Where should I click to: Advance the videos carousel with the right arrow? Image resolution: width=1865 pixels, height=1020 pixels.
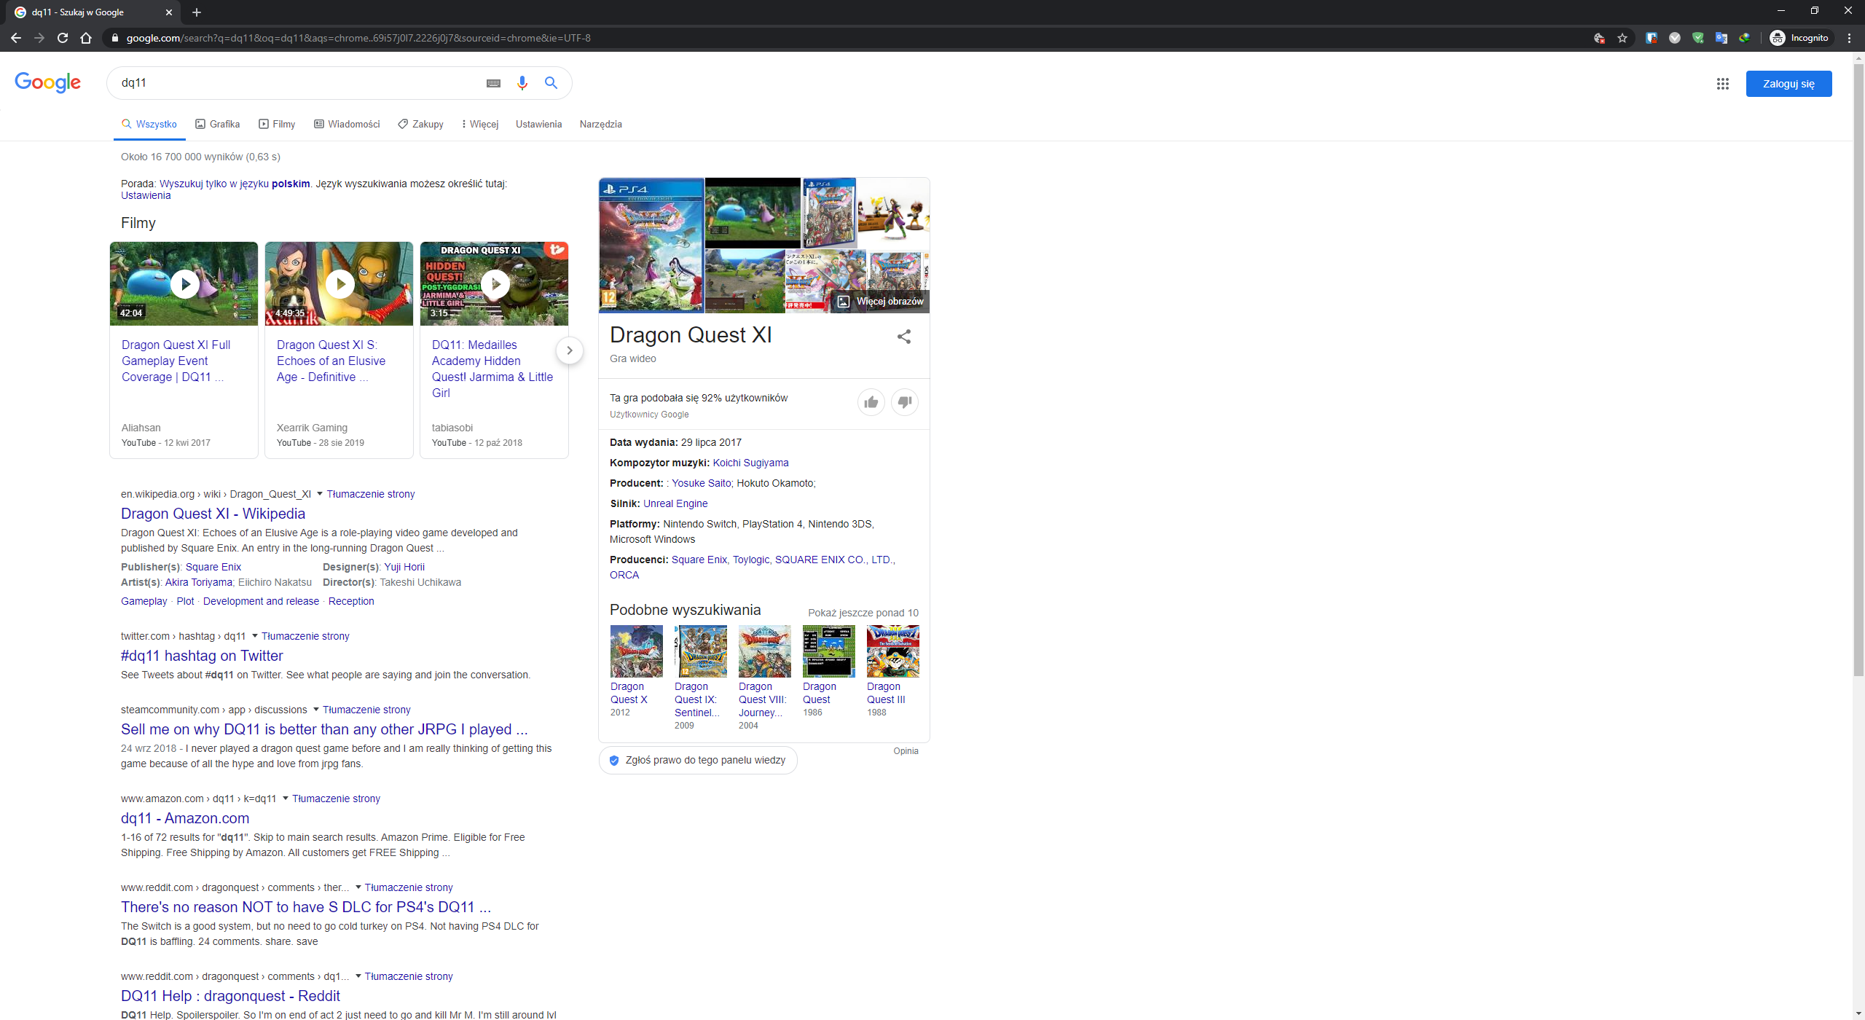click(x=570, y=350)
